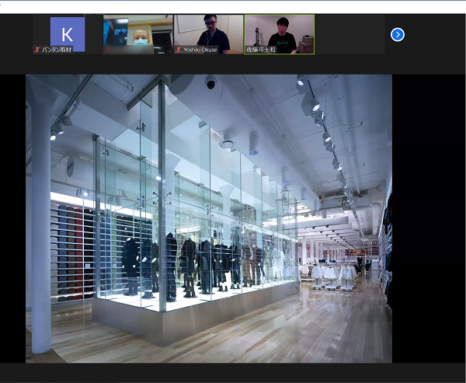
Task: Click muted mic icon beside パンタン取材
Action: pos(37,50)
